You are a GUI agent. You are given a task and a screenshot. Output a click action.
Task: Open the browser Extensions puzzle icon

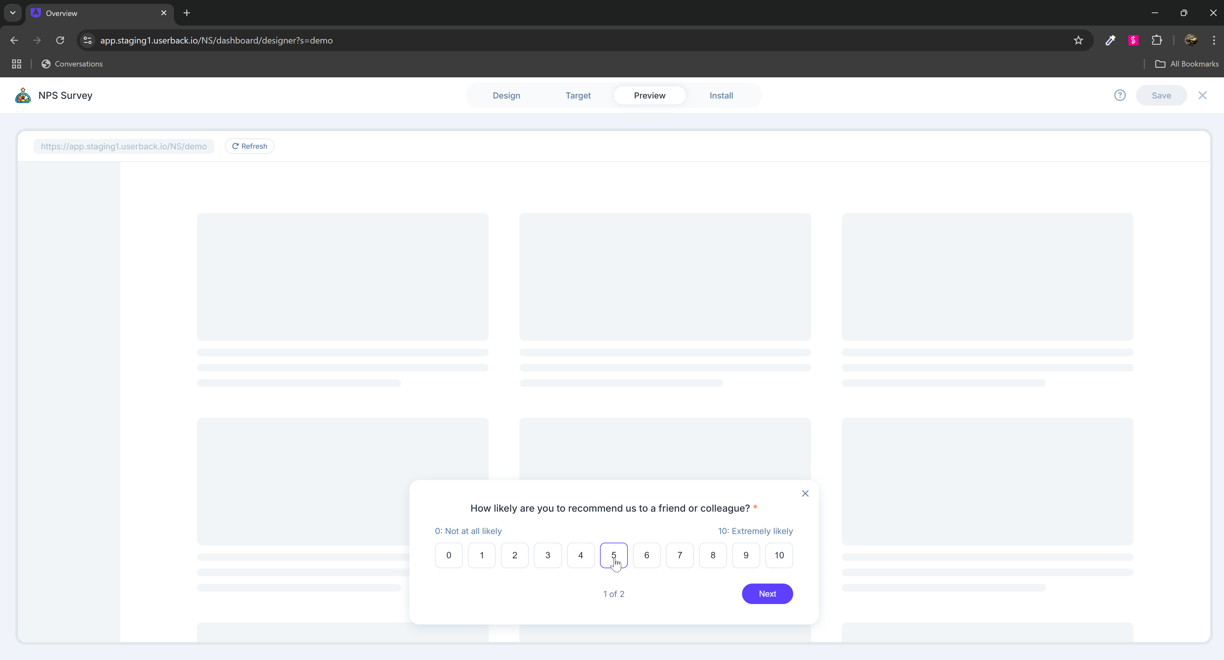[x=1157, y=40]
